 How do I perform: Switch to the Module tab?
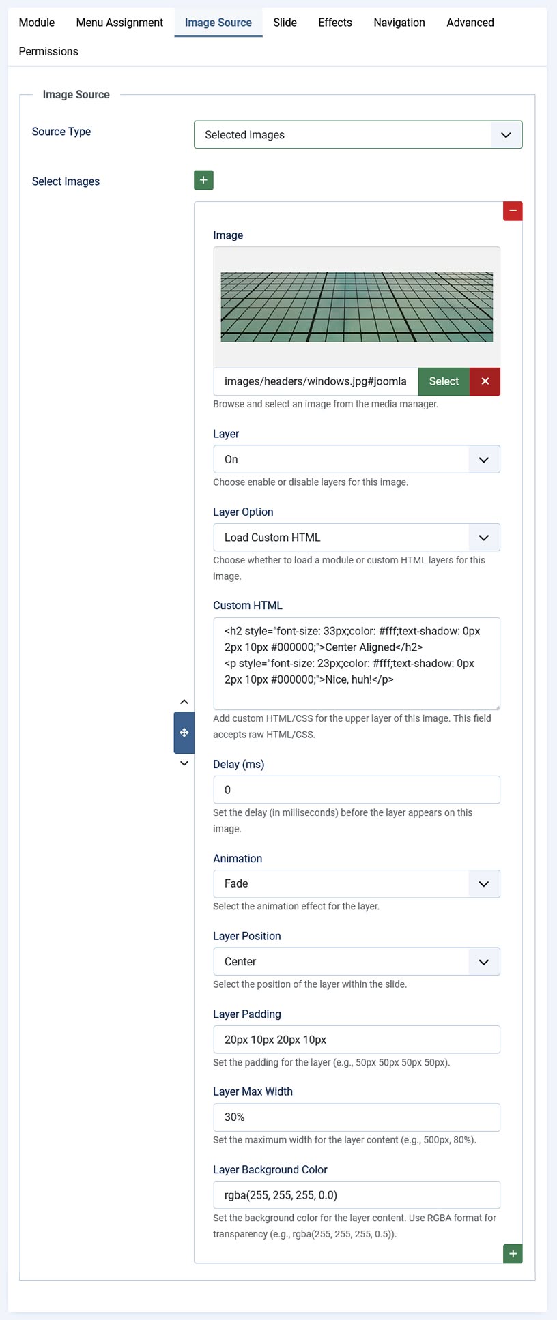tap(37, 23)
